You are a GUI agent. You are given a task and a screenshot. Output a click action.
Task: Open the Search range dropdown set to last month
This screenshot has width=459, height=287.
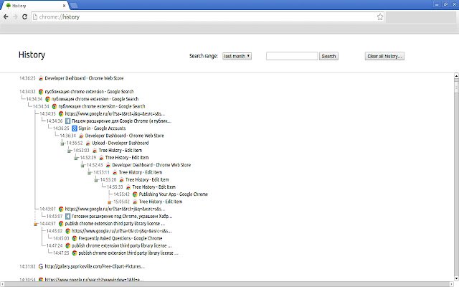[237, 56]
